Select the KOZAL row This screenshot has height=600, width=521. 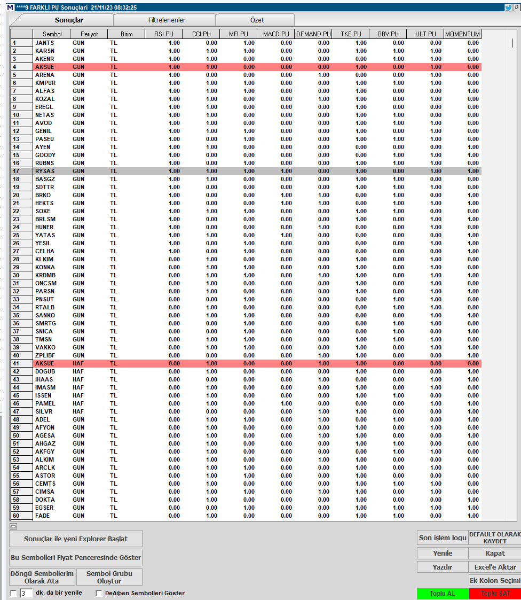coord(246,99)
